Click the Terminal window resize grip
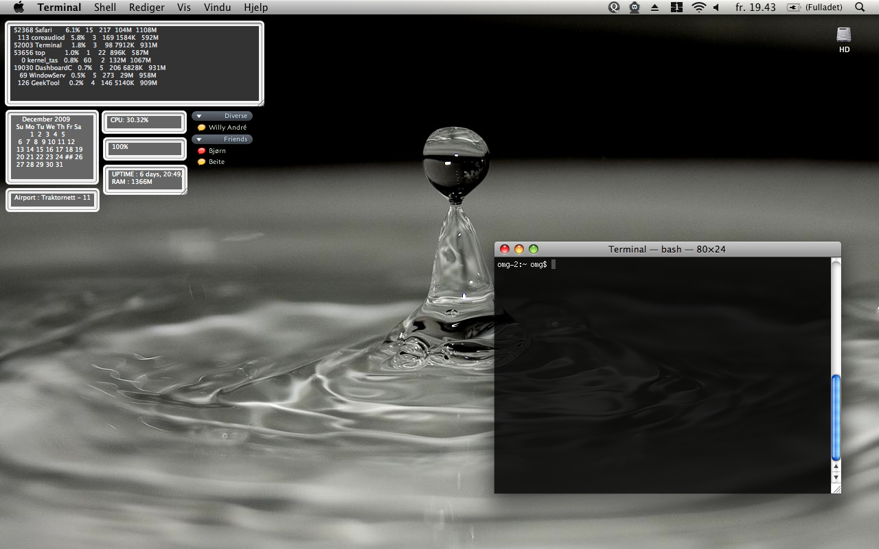This screenshot has width=879, height=549. [x=836, y=489]
